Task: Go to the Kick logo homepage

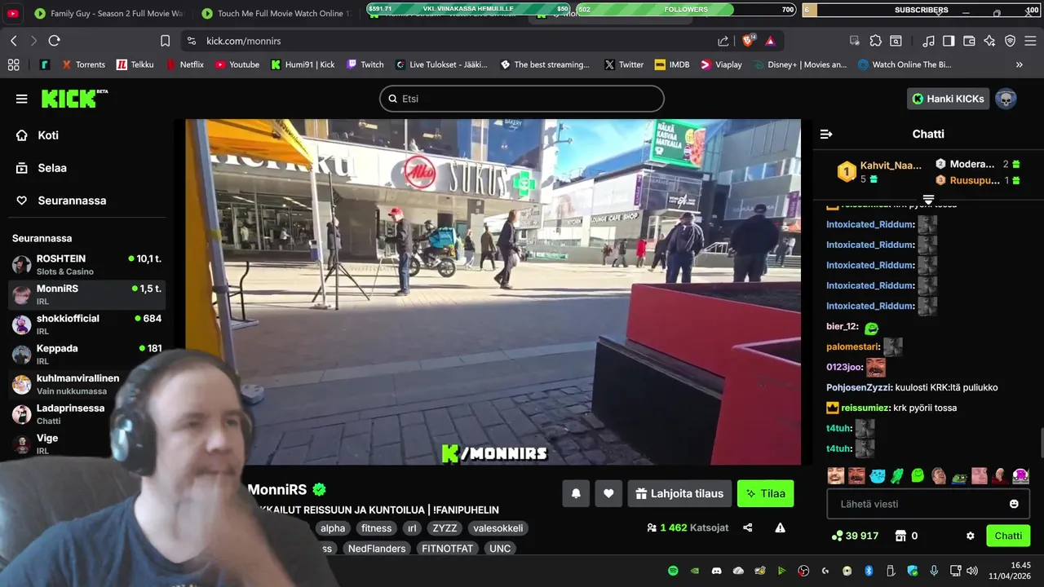Action: (74, 98)
